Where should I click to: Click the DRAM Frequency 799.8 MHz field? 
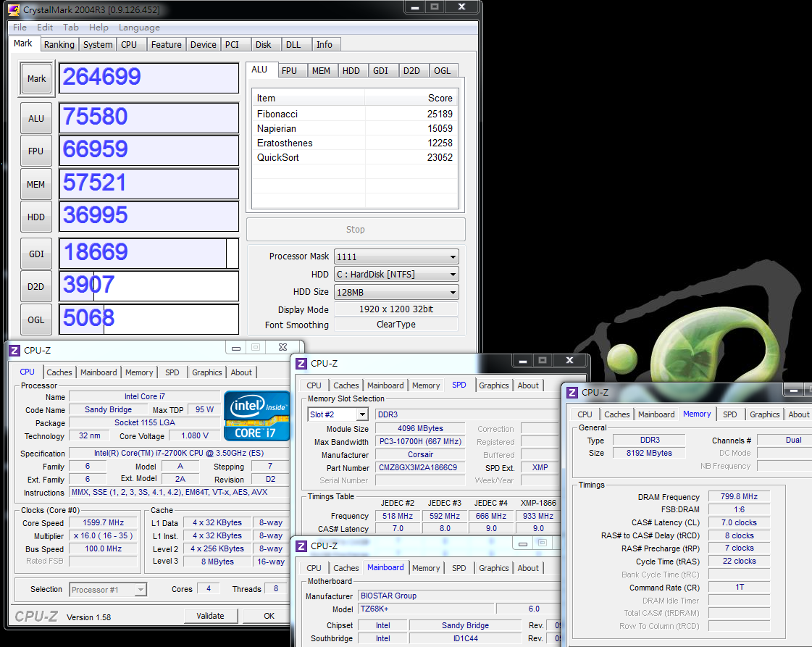click(739, 497)
